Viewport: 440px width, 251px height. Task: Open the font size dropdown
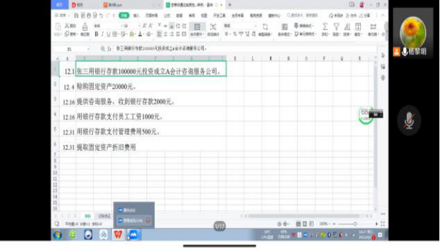coord(139,26)
